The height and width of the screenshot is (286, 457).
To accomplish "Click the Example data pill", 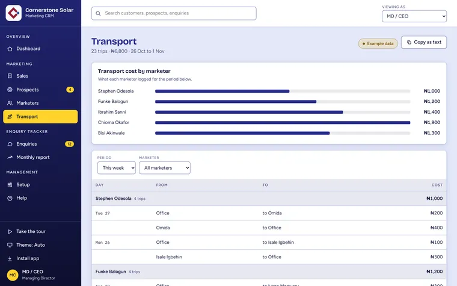I will pos(378,43).
